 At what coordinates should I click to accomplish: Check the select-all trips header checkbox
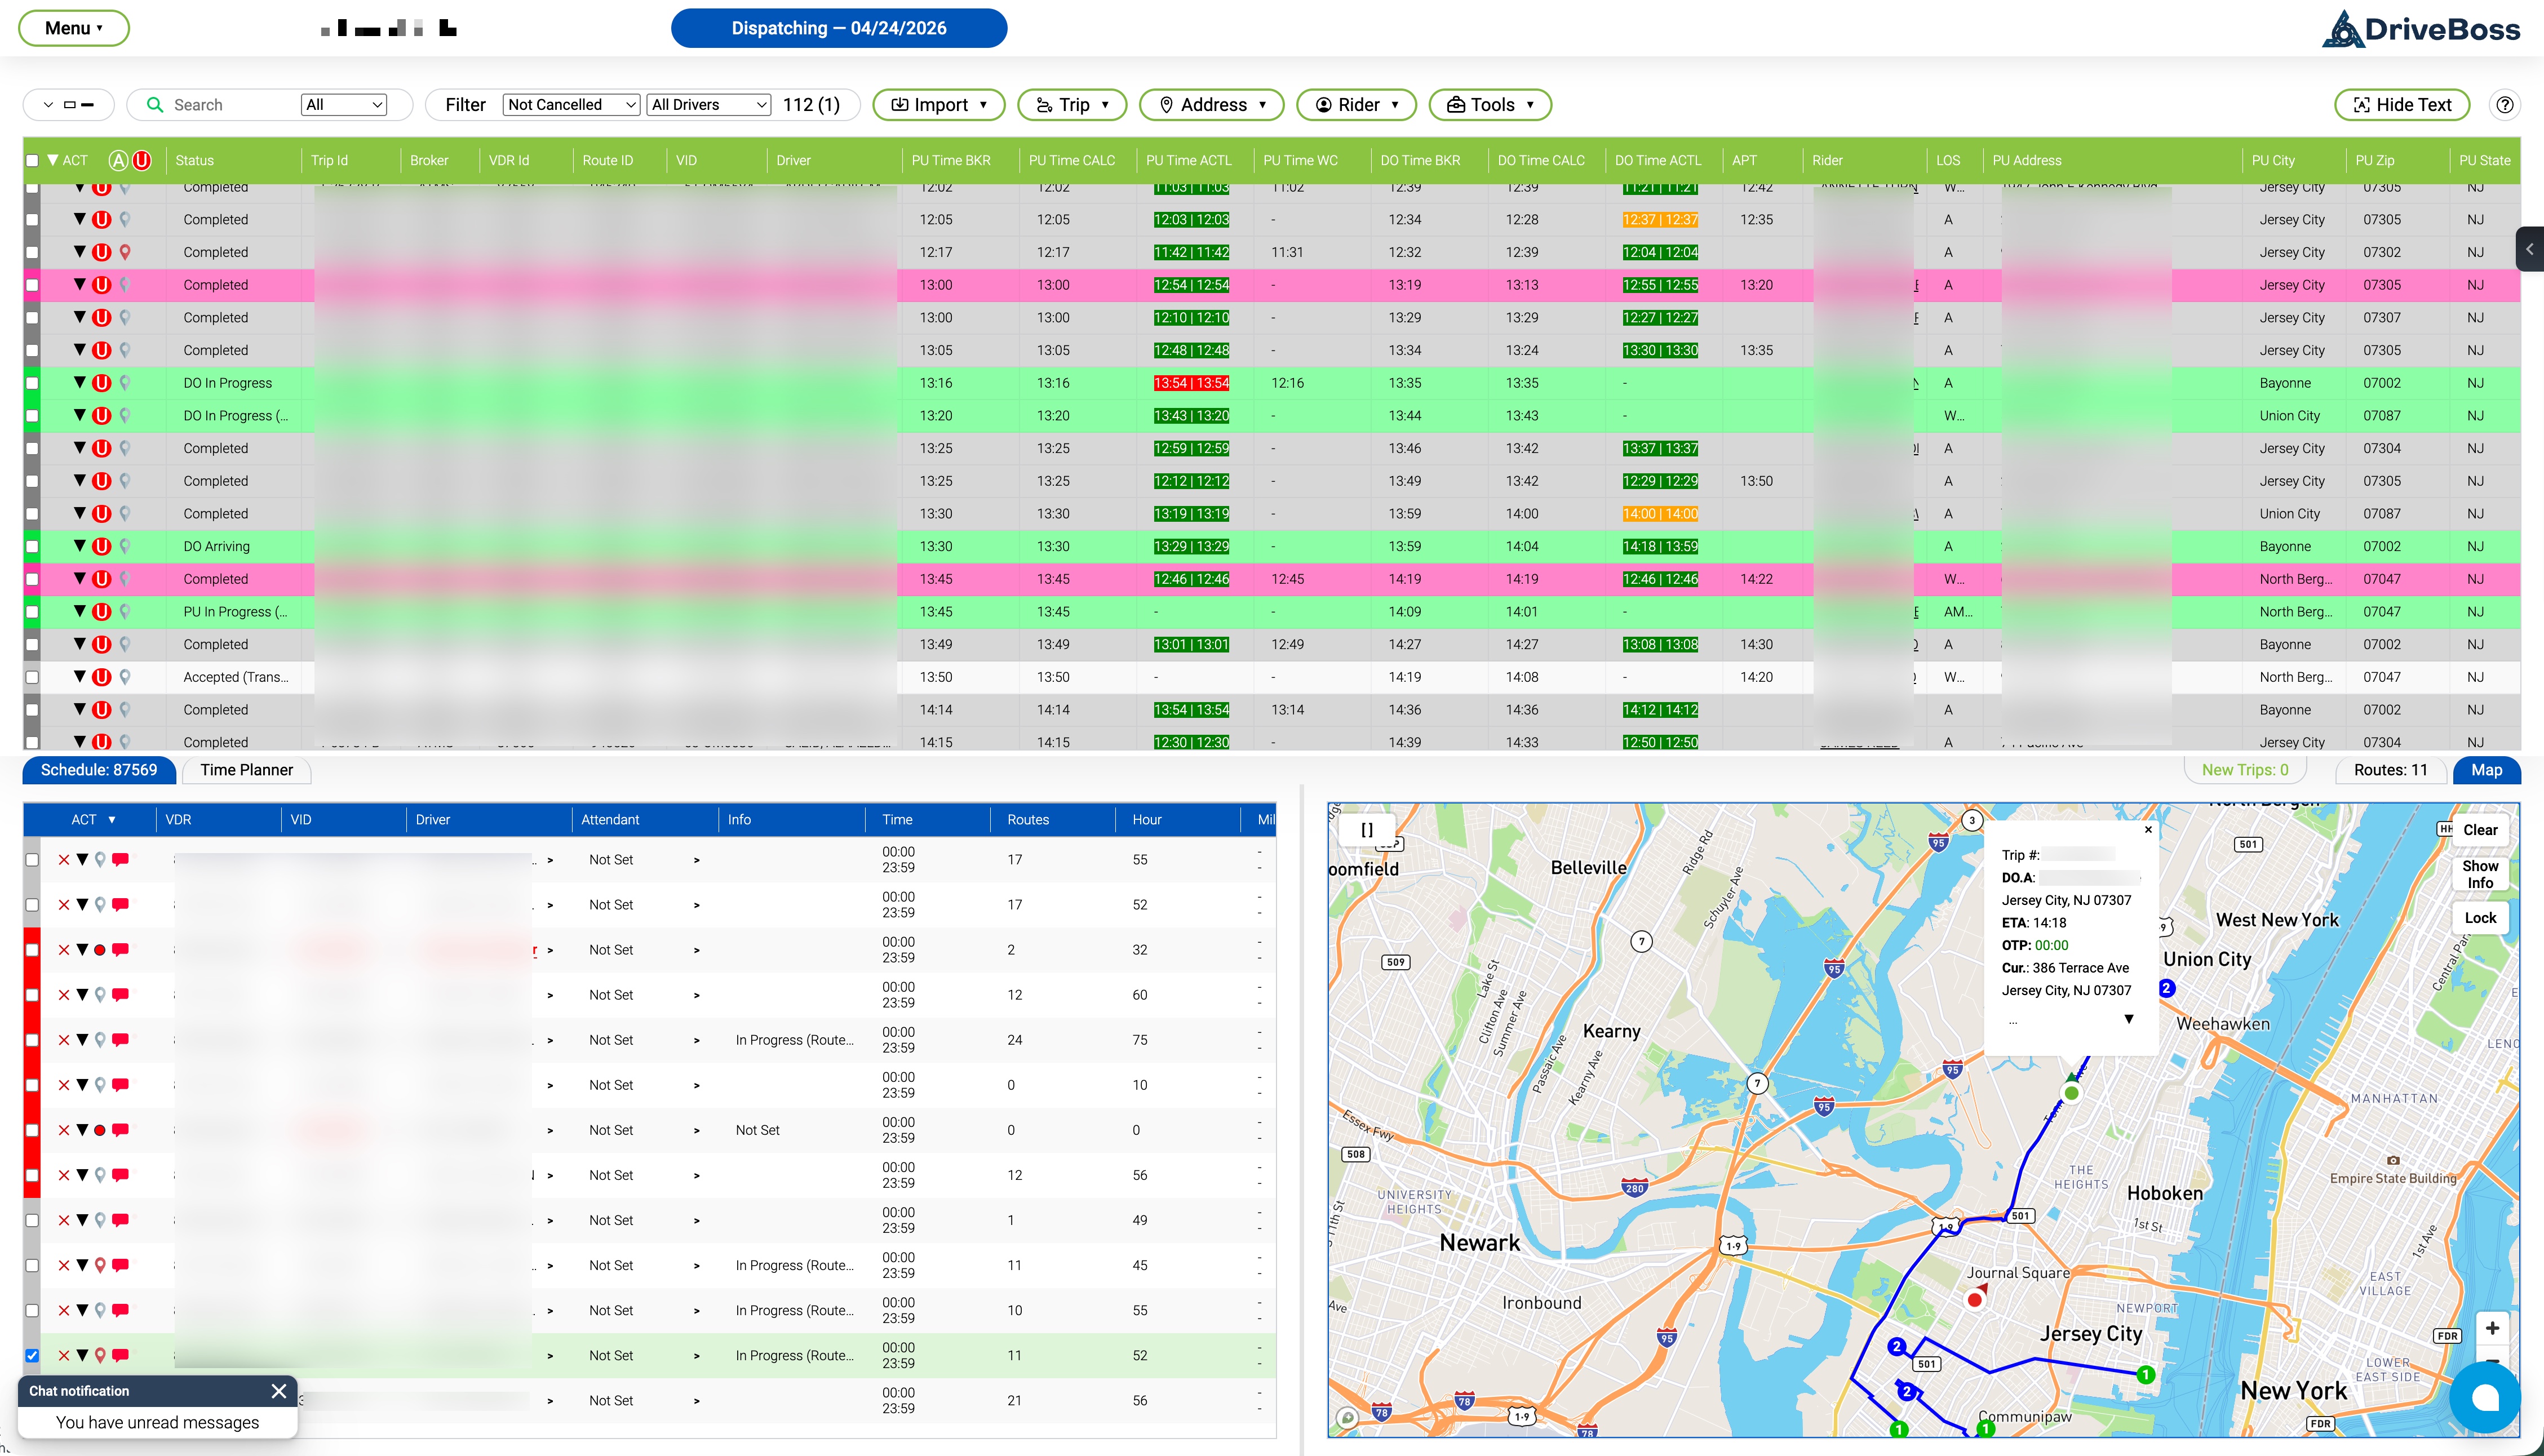pyautogui.click(x=32, y=160)
